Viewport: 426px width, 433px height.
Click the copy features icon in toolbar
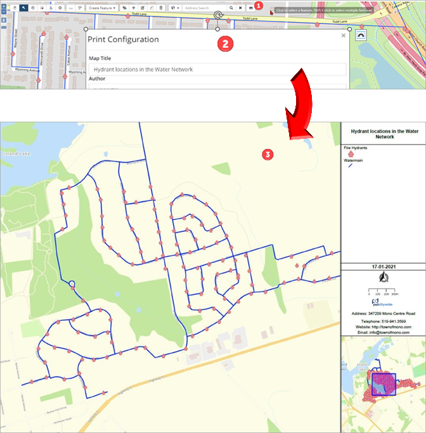click(125, 8)
